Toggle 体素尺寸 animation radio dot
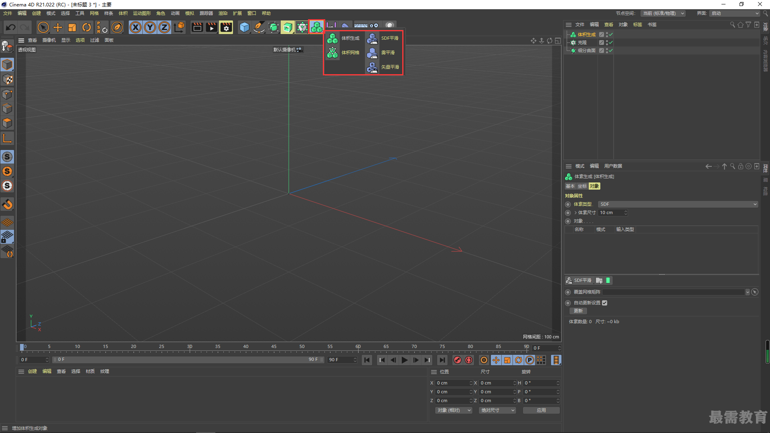Viewport: 770px width, 433px height. pos(568,212)
